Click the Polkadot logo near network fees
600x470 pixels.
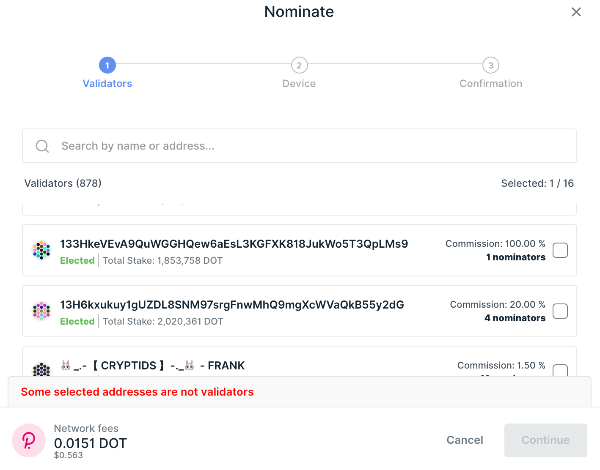28,440
